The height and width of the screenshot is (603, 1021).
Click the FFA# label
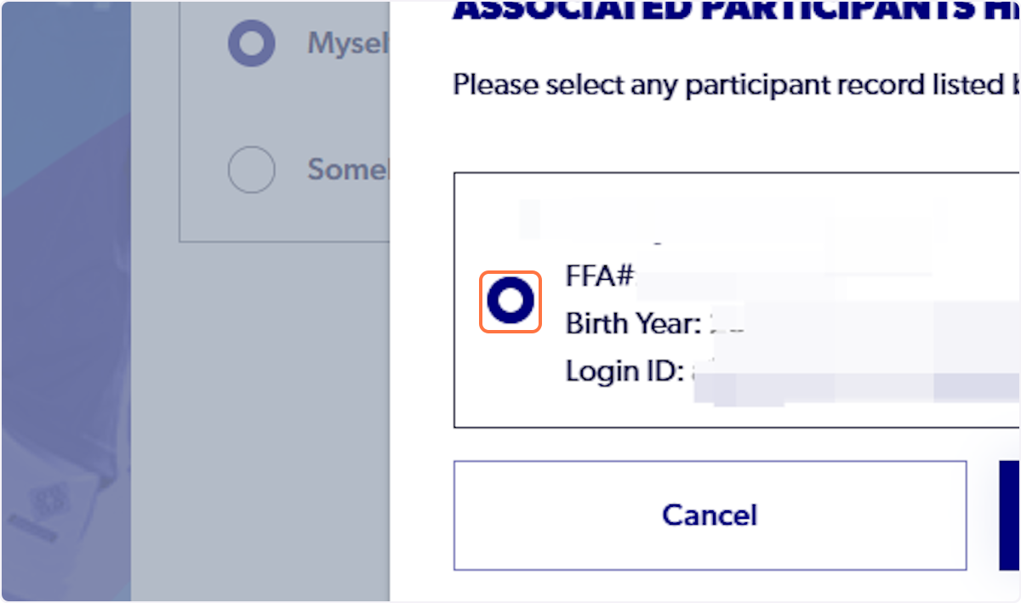pos(598,276)
